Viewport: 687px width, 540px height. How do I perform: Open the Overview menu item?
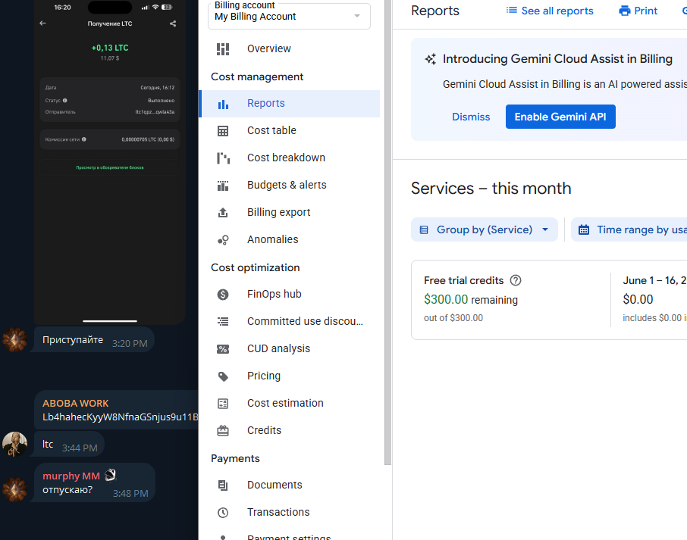click(x=289, y=49)
